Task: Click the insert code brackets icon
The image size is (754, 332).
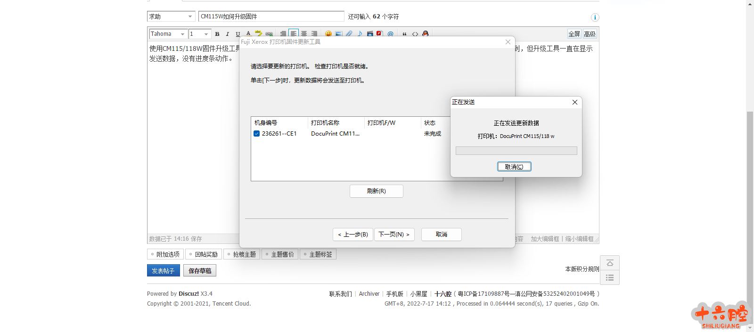Action: 415,34
